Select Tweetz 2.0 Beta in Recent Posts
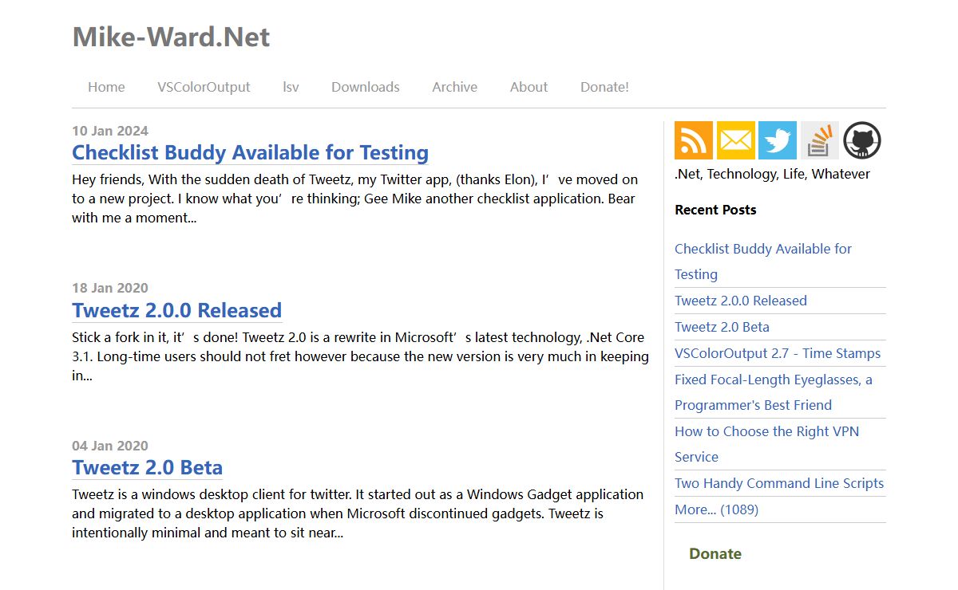The width and height of the screenshot is (958, 590). pyautogui.click(x=722, y=327)
